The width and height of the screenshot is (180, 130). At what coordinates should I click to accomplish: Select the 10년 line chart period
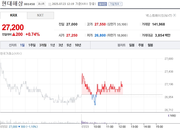[78, 45]
